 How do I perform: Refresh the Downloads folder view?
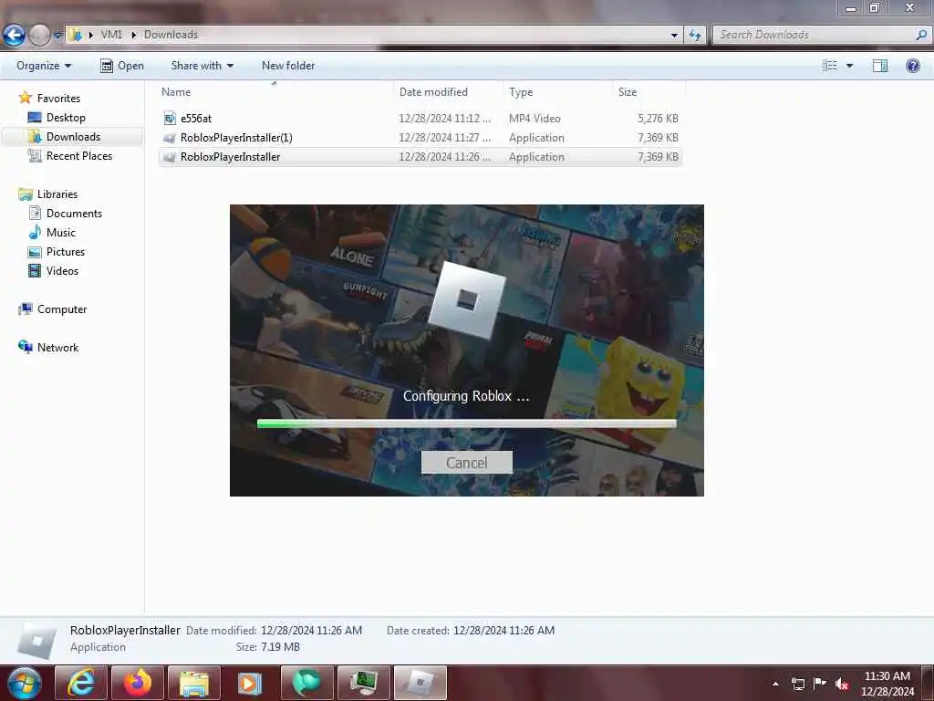[x=695, y=36]
